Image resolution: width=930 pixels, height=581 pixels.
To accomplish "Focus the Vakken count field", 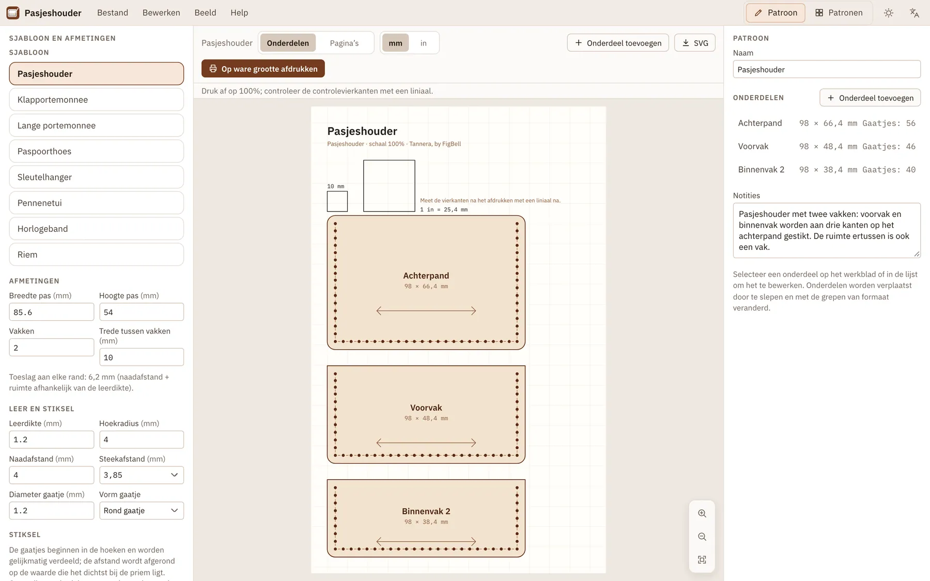I will pyautogui.click(x=52, y=348).
